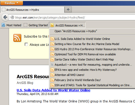The image size is (135, 105).
Task: Click the large orange RSS feed icon
Action: (x=17, y=38)
